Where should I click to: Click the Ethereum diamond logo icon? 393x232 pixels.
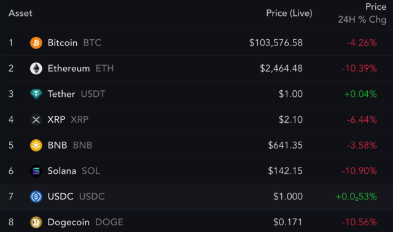click(x=36, y=68)
